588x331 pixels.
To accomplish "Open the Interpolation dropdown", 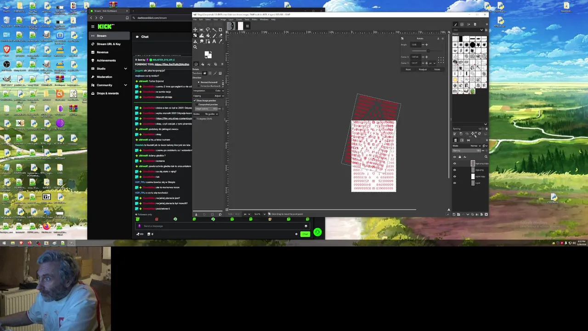I will [x=209, y=91].
